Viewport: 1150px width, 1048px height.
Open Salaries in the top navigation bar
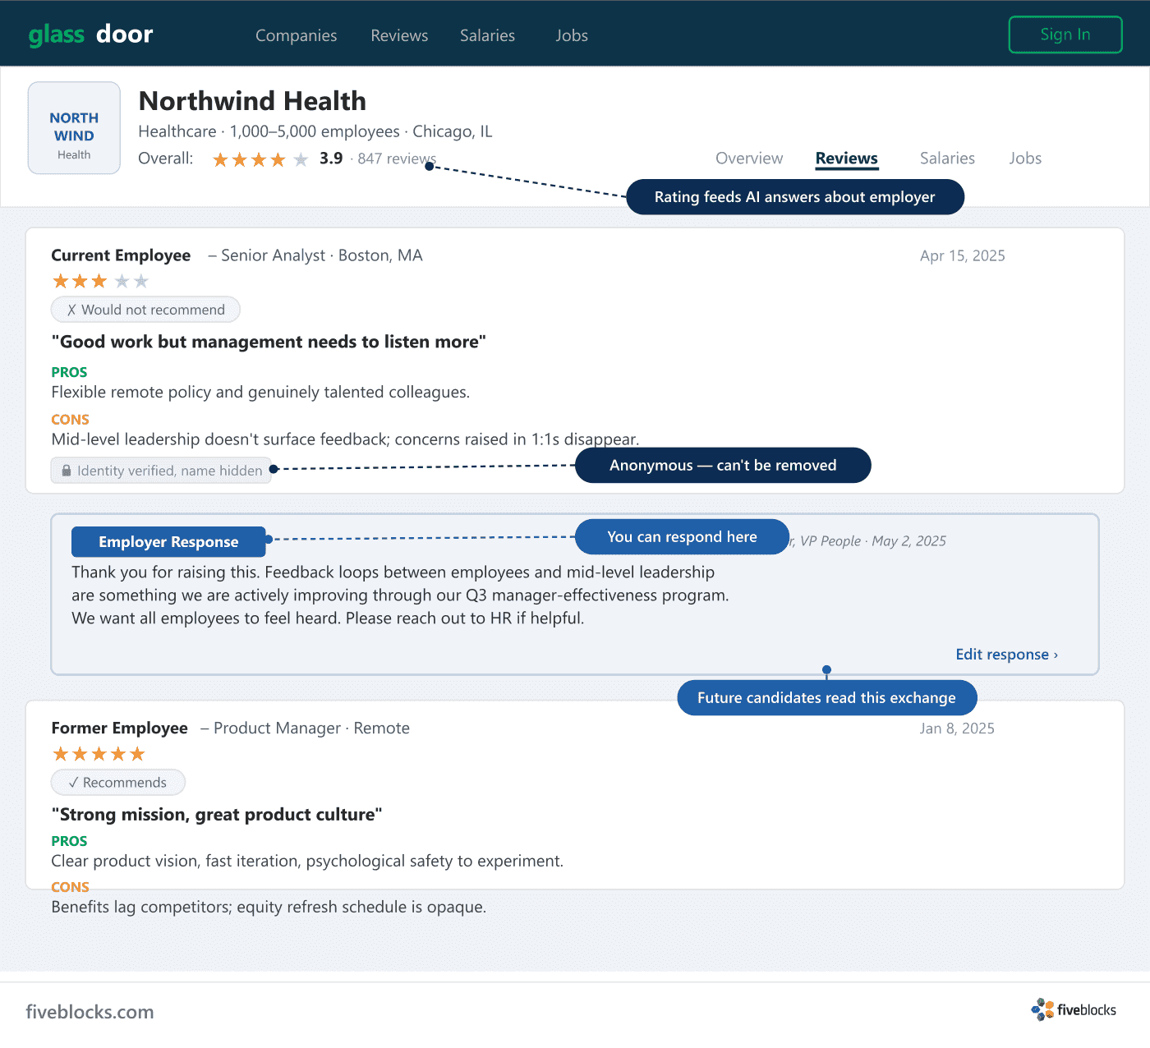(x=487, y=35)
